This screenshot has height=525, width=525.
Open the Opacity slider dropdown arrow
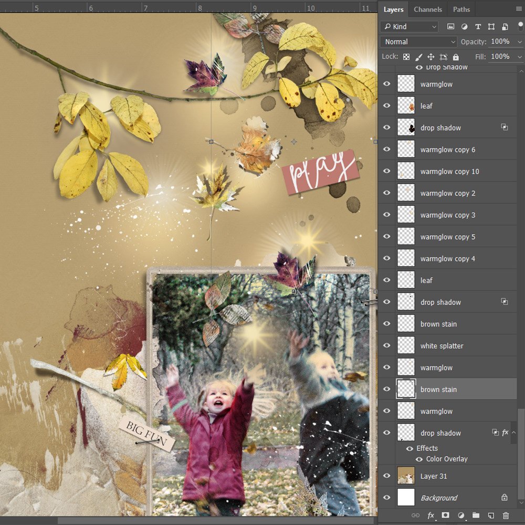(x=519, y=41)
